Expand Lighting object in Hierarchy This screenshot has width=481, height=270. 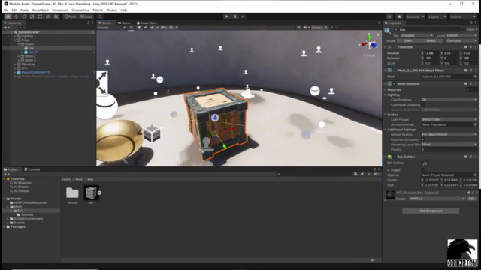[x=15, y=36]
